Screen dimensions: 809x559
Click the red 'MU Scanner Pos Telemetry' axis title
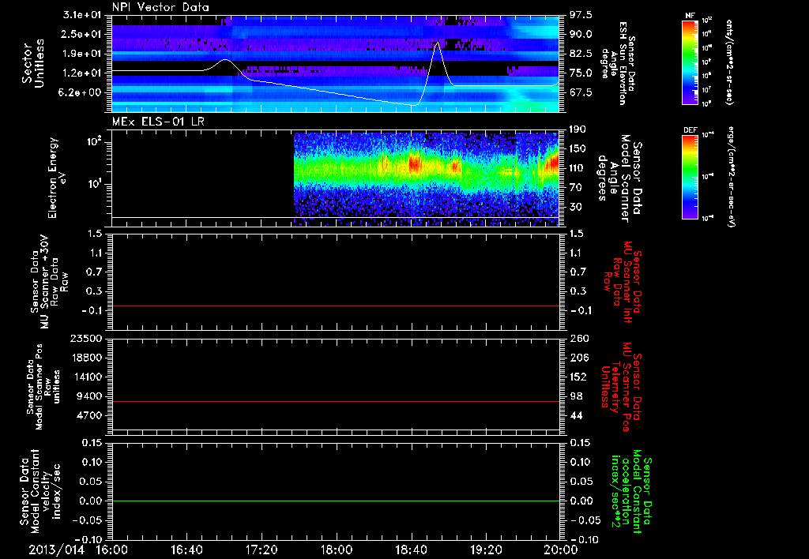(621, 387)
